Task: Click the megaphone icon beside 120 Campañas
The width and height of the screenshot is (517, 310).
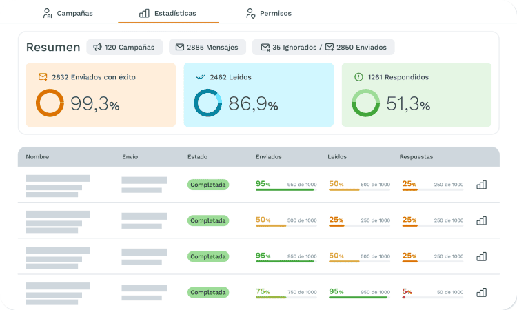Action: 98,48
